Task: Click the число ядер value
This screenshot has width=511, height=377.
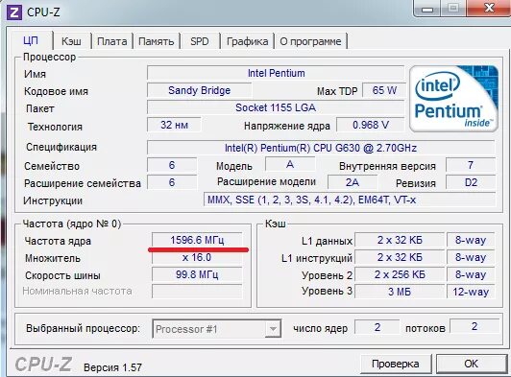Action: click(x=377, y=326)
